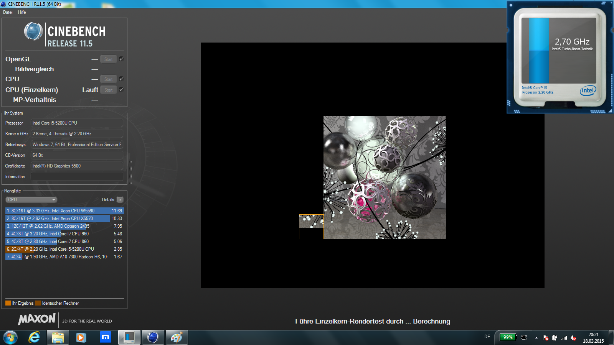Select the AMD A10-7300 ranking row
This screenshot has width=614, height=345.
click(64, 257)
